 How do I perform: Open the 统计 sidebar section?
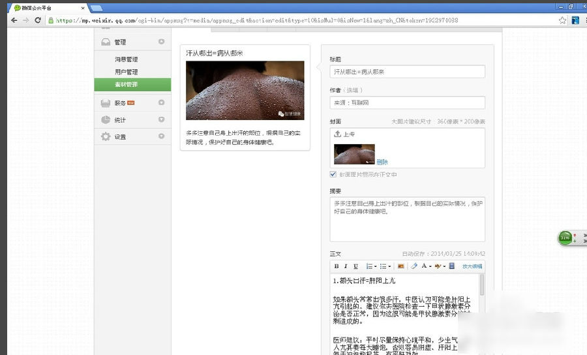[132, 120]
